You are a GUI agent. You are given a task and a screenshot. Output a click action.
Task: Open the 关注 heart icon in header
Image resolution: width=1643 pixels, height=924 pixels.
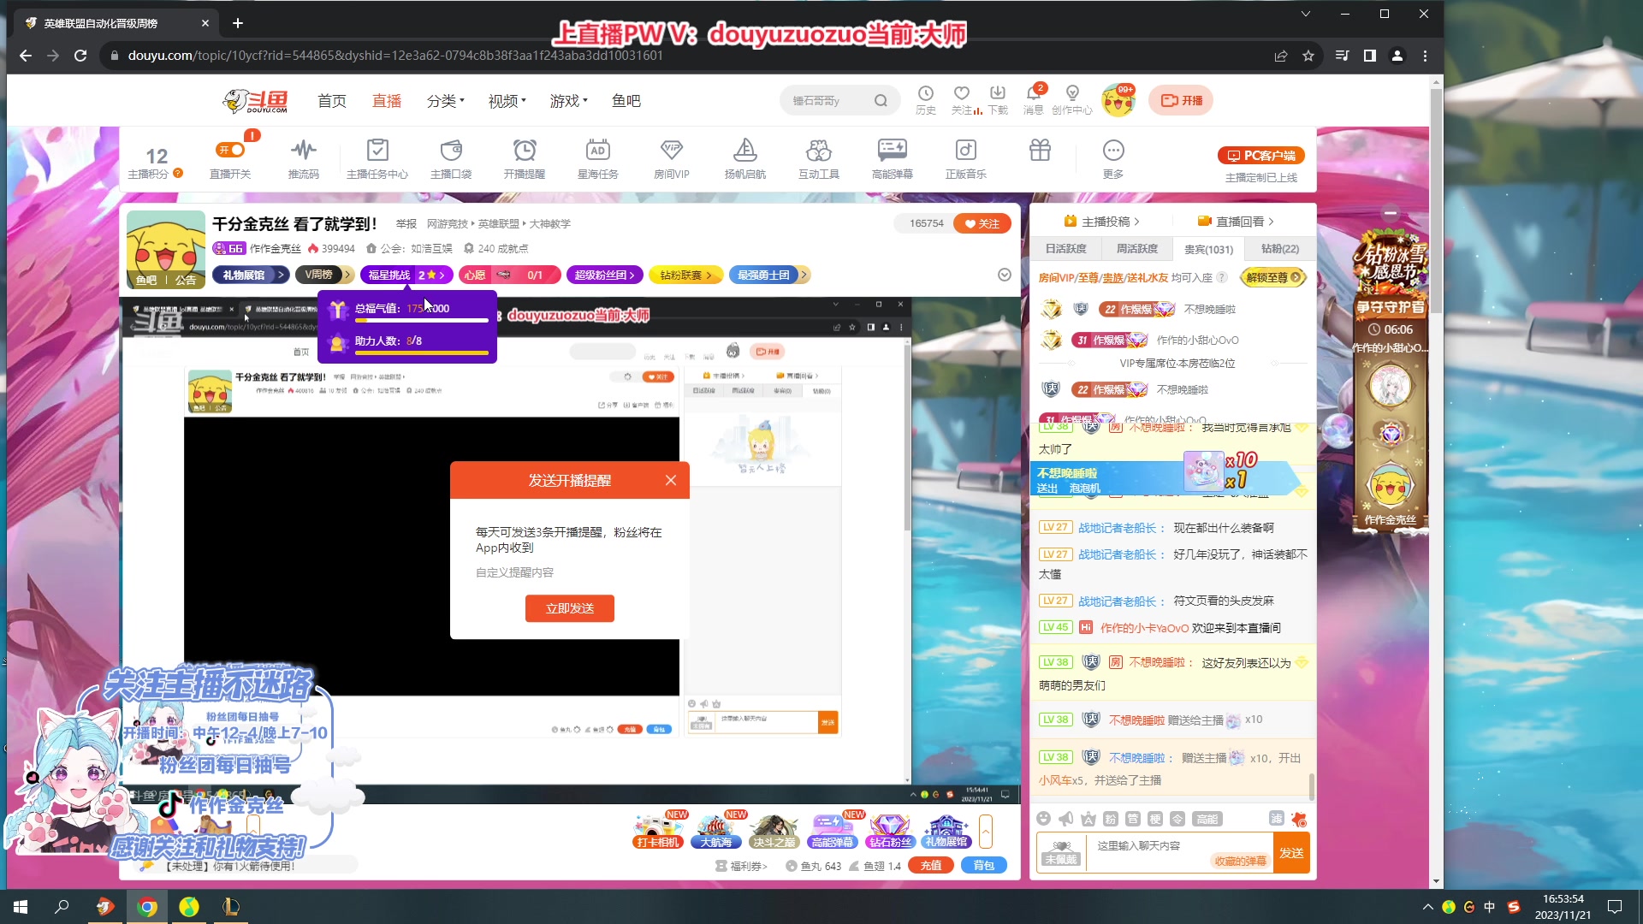962,100
